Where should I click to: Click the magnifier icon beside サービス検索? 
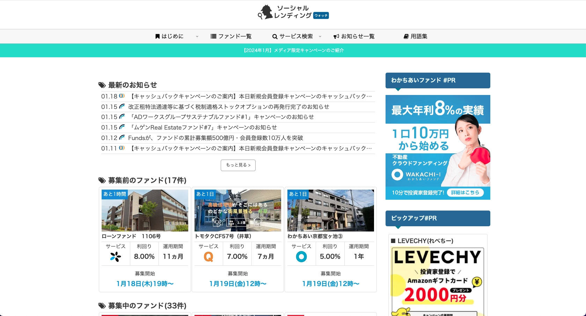click(275, 37)
